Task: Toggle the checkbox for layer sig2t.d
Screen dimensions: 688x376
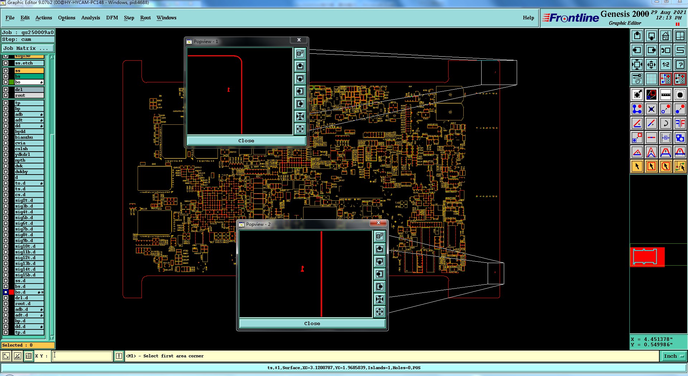Action: [6, 200]
